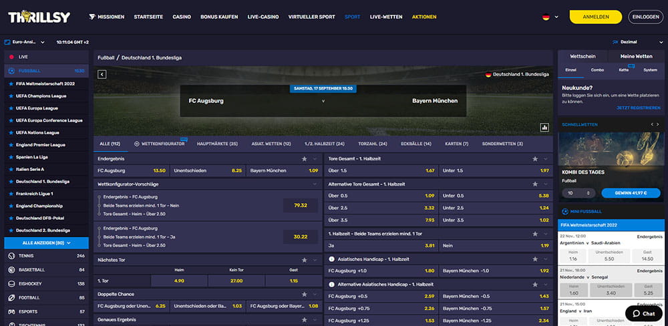Open info icon for Asiatisches Handicap - 1. Halbzeit
This screenshot has height=326, width=668.
[331, 259]
